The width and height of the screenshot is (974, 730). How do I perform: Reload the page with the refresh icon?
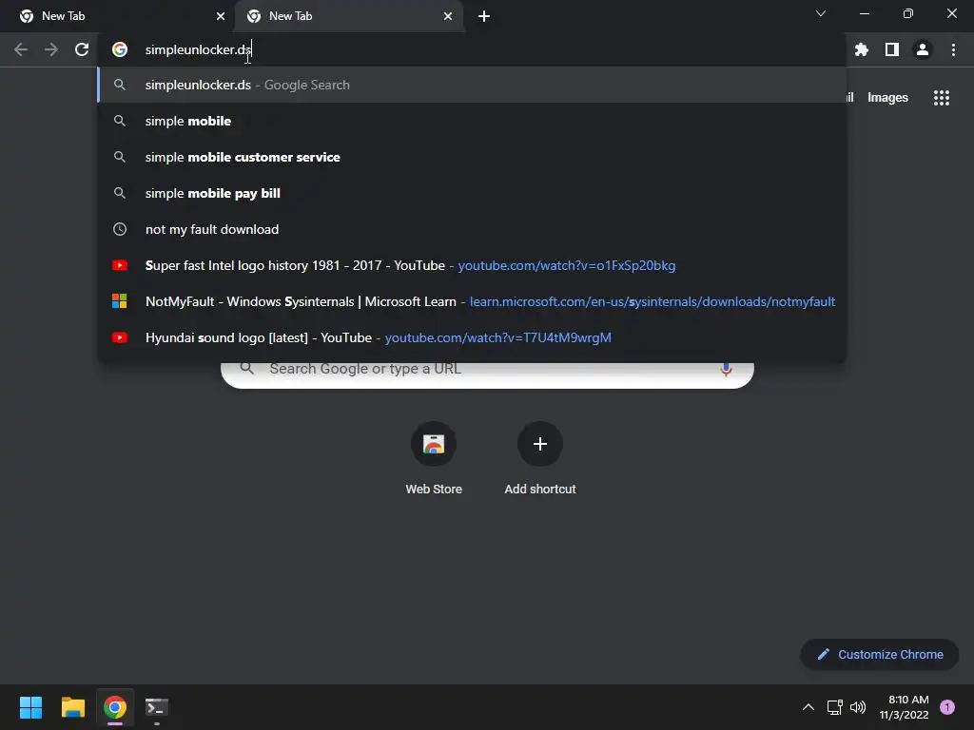click(82, 49)
